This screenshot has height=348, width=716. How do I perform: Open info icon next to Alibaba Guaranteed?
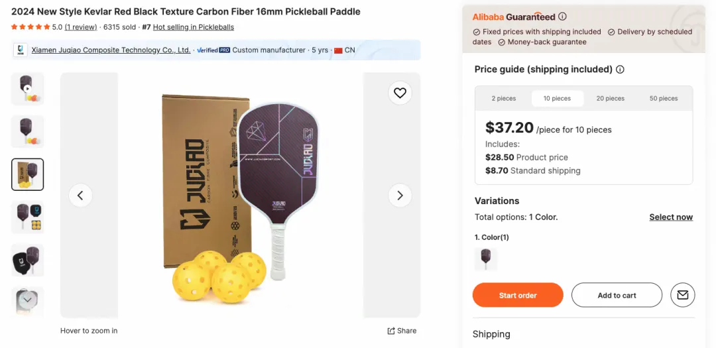(x=562, y=17)
